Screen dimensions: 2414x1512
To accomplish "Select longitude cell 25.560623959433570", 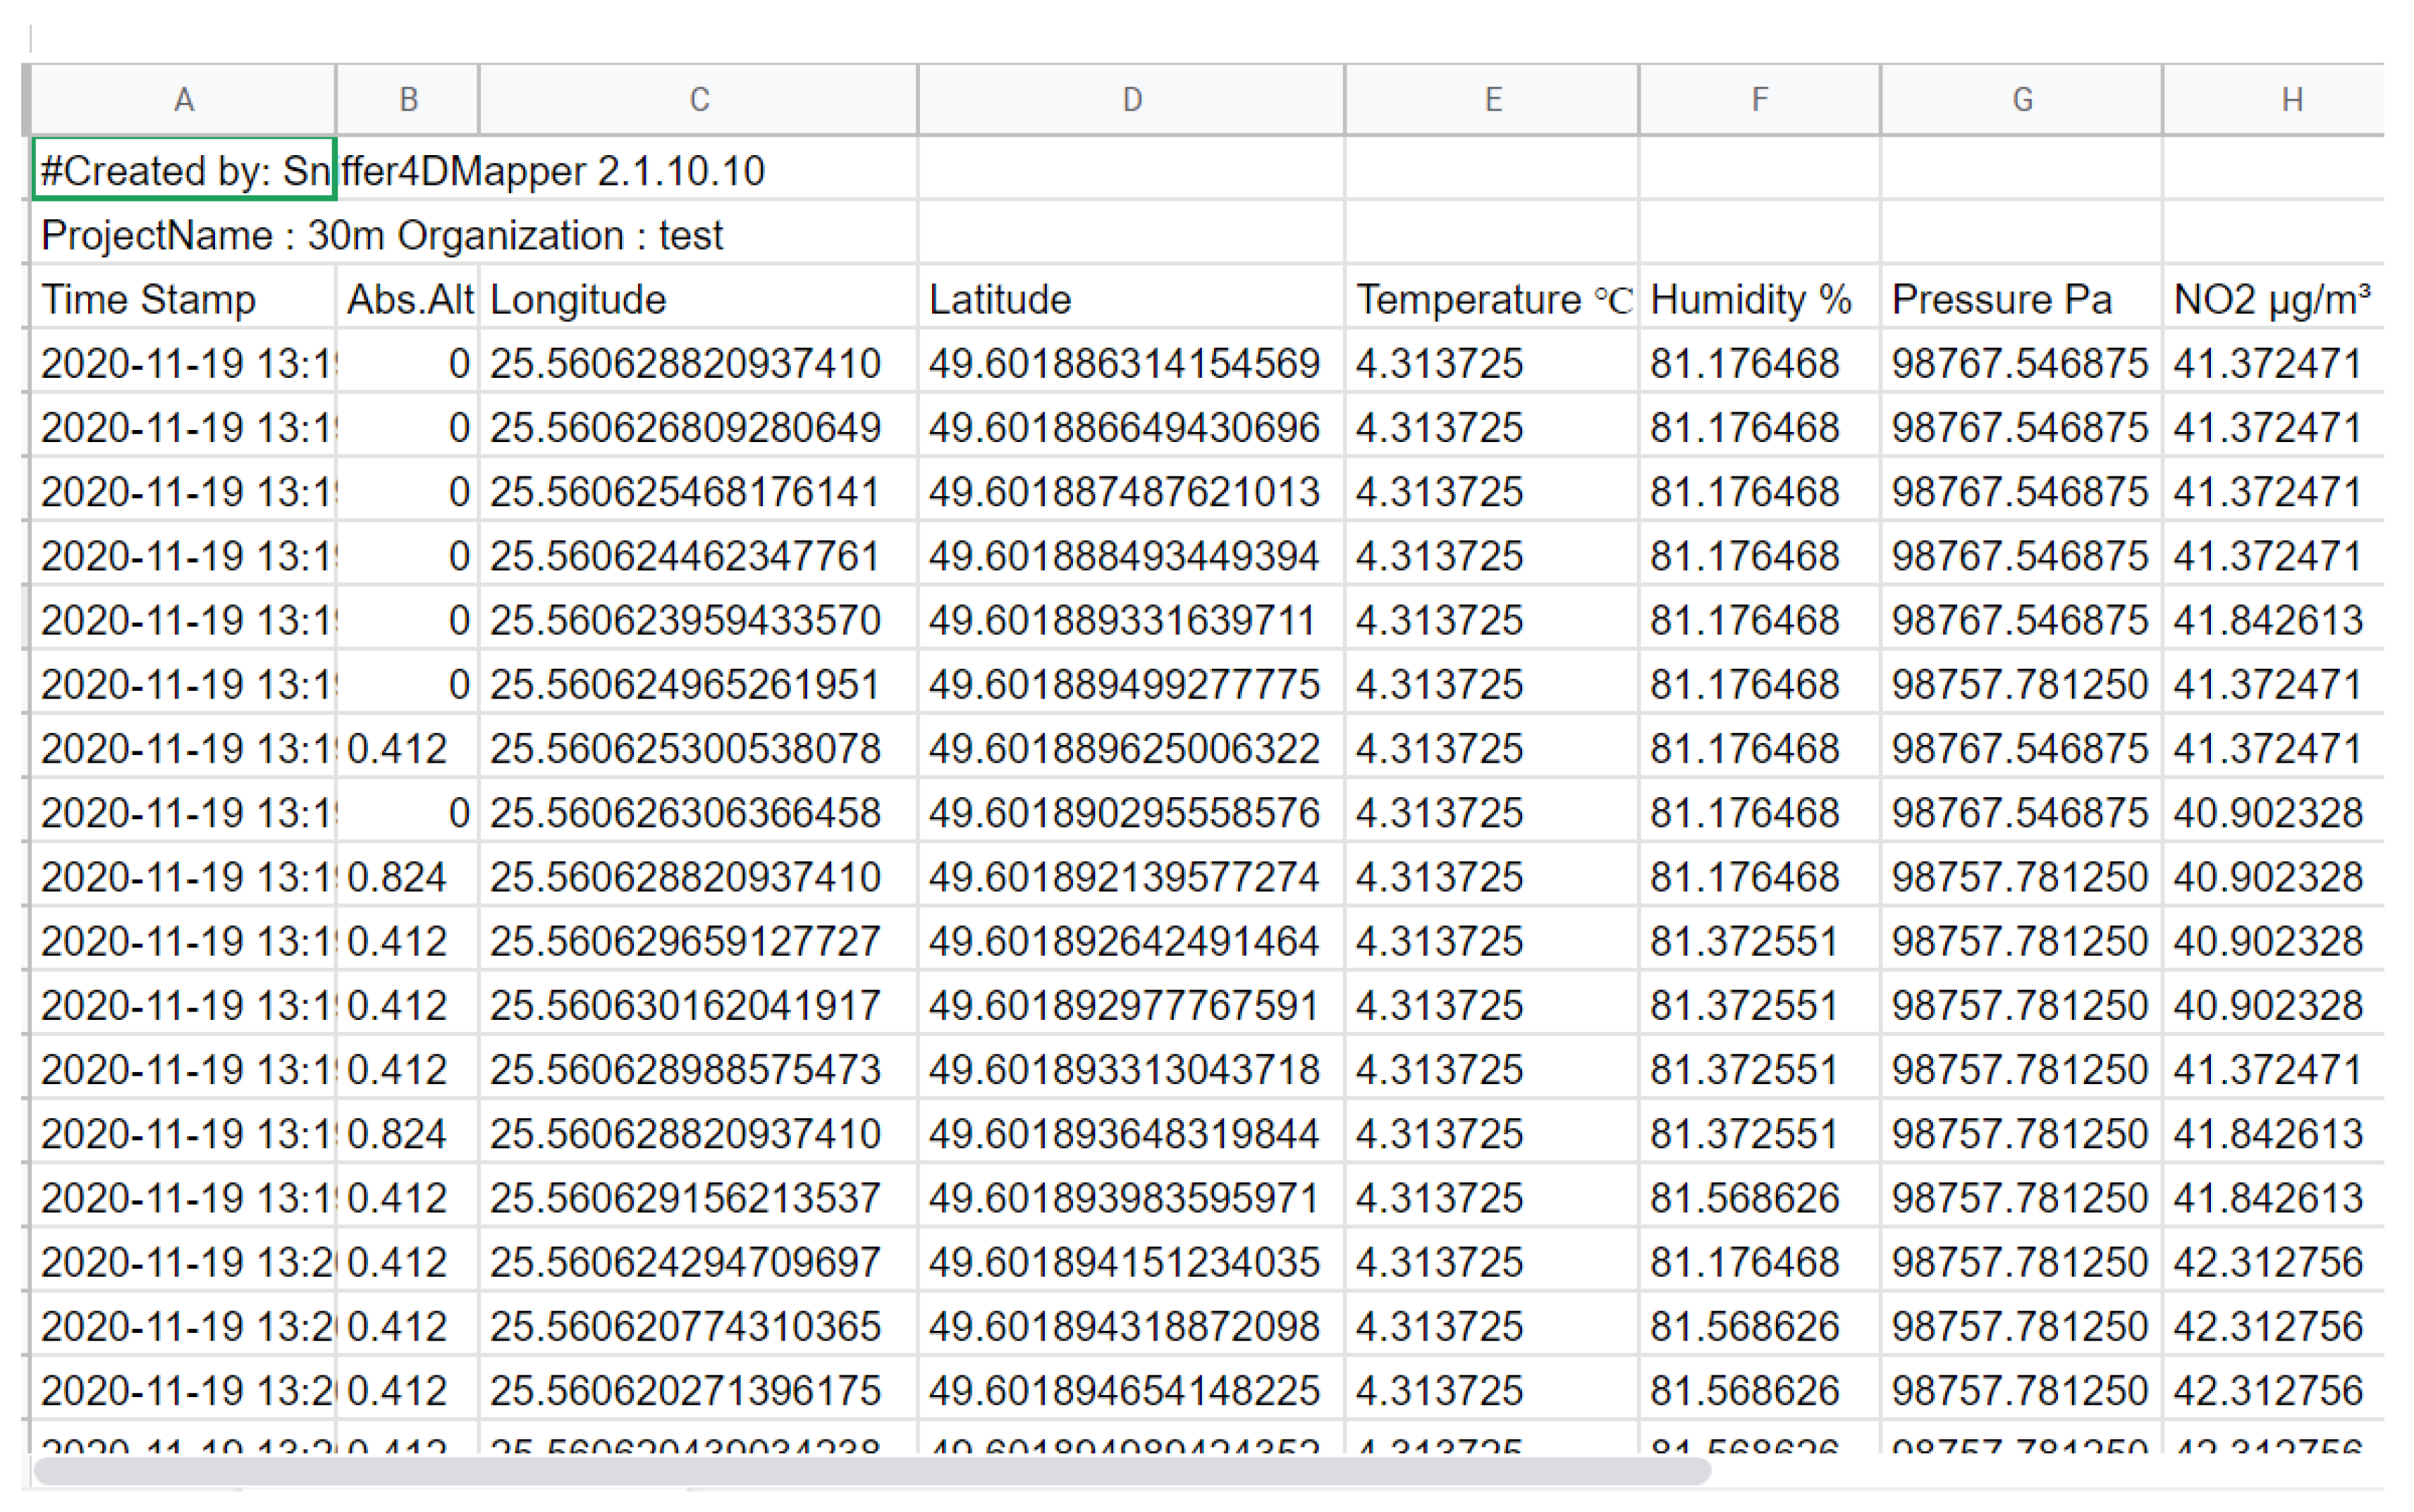I will coord(698,620).
